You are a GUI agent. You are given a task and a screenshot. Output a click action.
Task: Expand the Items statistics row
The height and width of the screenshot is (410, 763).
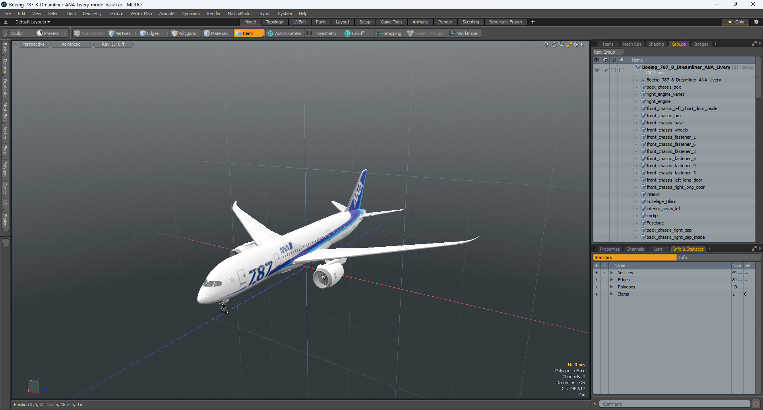[x=612, y=294]
